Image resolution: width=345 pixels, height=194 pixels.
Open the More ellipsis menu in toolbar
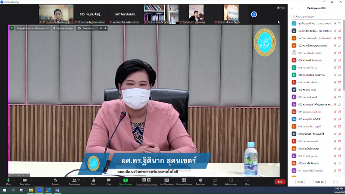click(x=247, y=180)
